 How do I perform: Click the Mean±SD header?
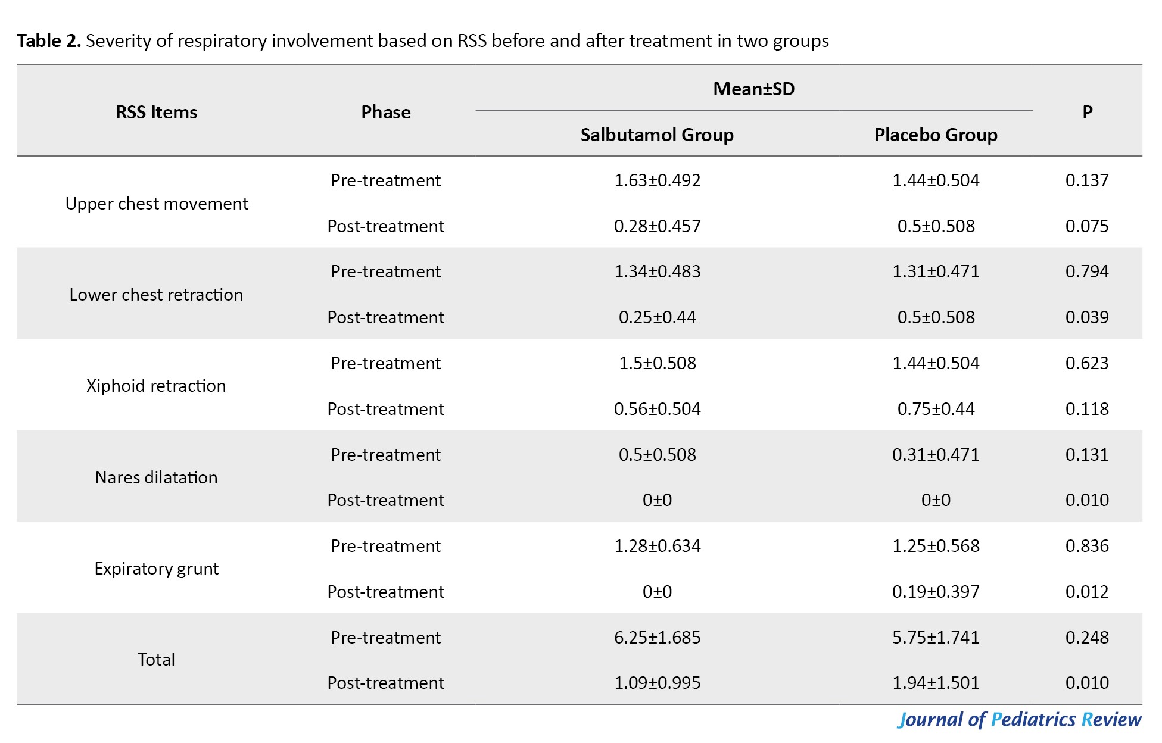pos(753,89)
